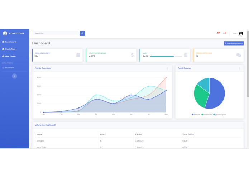Click the personal goals legend color dot

(214, 114)
